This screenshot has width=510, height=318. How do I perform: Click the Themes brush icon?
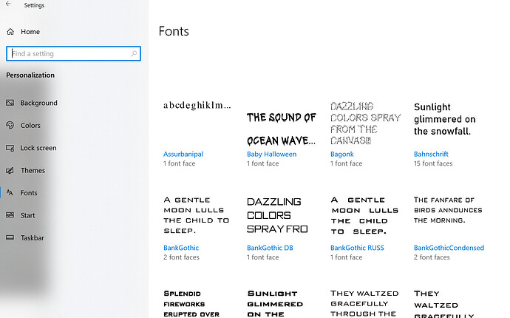tap(10, 171)
